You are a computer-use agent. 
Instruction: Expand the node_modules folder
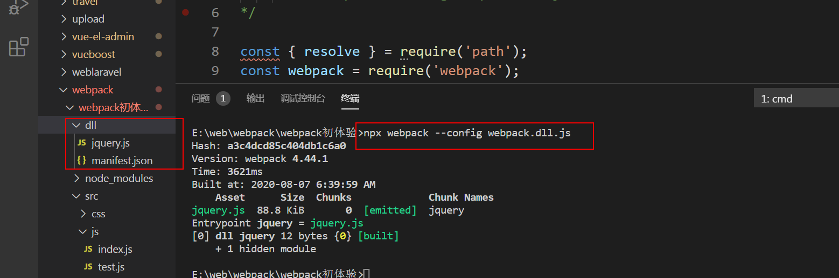118,178
